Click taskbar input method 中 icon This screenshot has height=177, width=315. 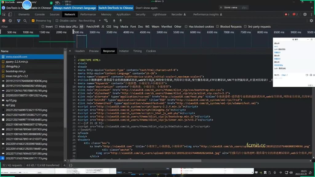(x=281, y=173)
